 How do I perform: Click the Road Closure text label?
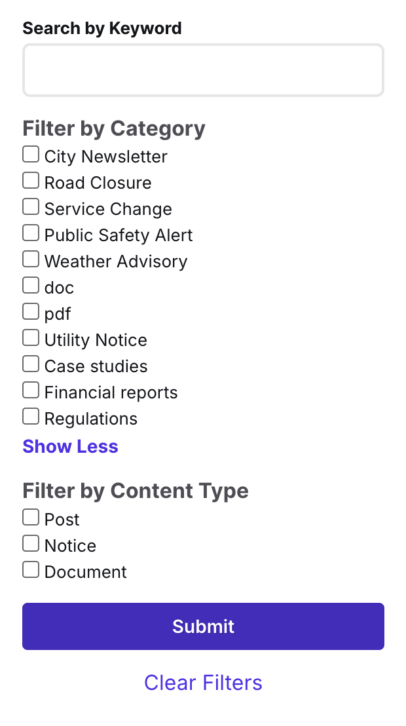pyautogui.click(x=97, y=182)
